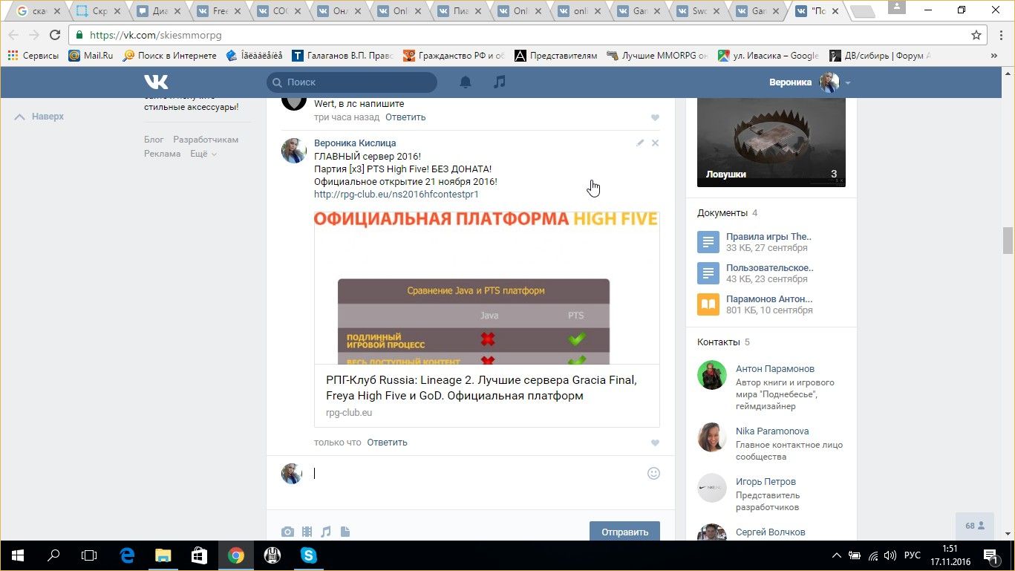
Task: Attach an audio track to the comment
Action: click(x=326, y=532)
